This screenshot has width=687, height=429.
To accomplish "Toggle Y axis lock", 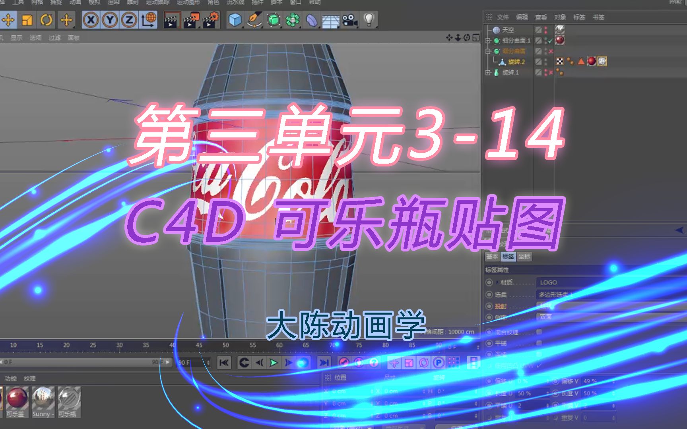I will 110,19.
